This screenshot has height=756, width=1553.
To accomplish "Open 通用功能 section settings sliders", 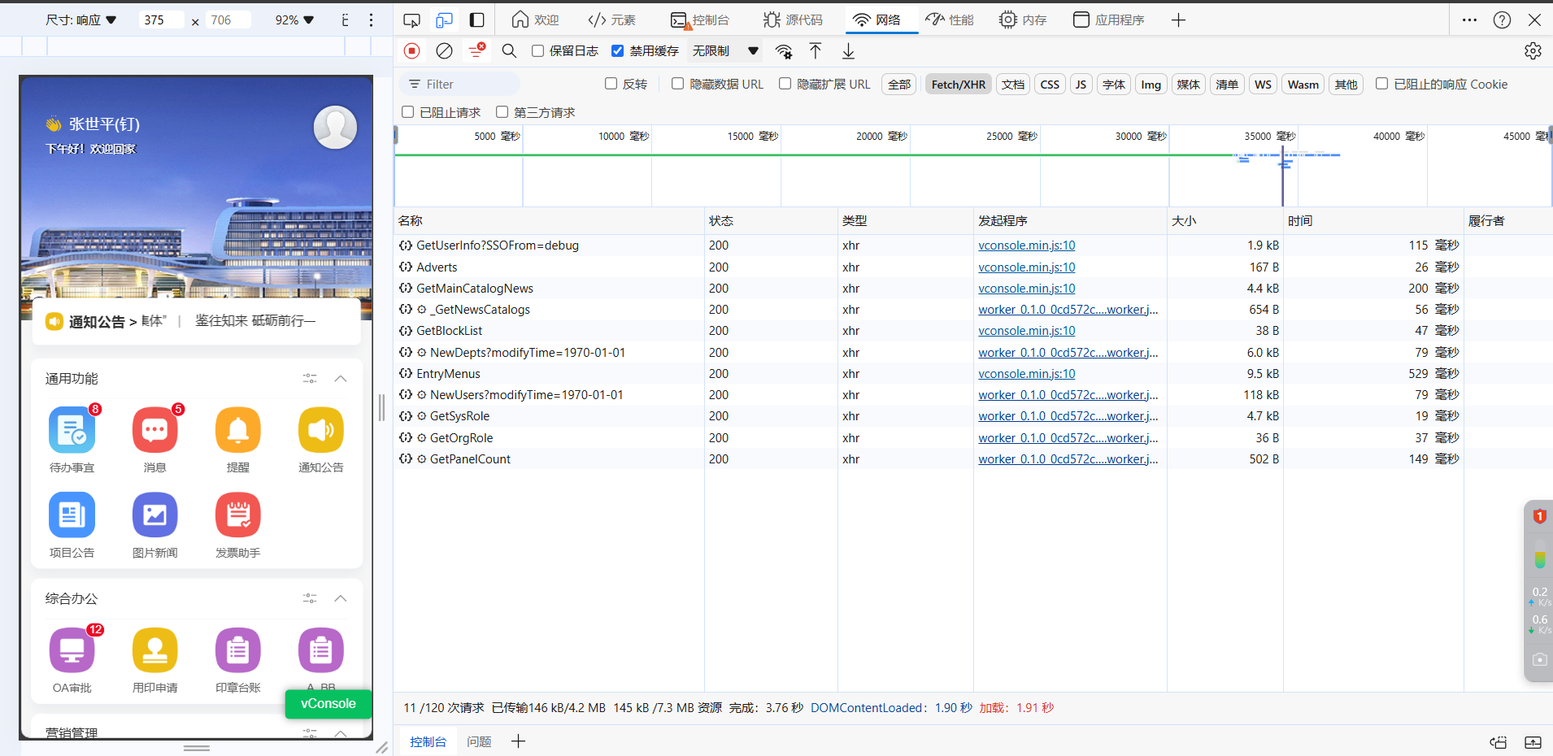I will tap(310, 379).
